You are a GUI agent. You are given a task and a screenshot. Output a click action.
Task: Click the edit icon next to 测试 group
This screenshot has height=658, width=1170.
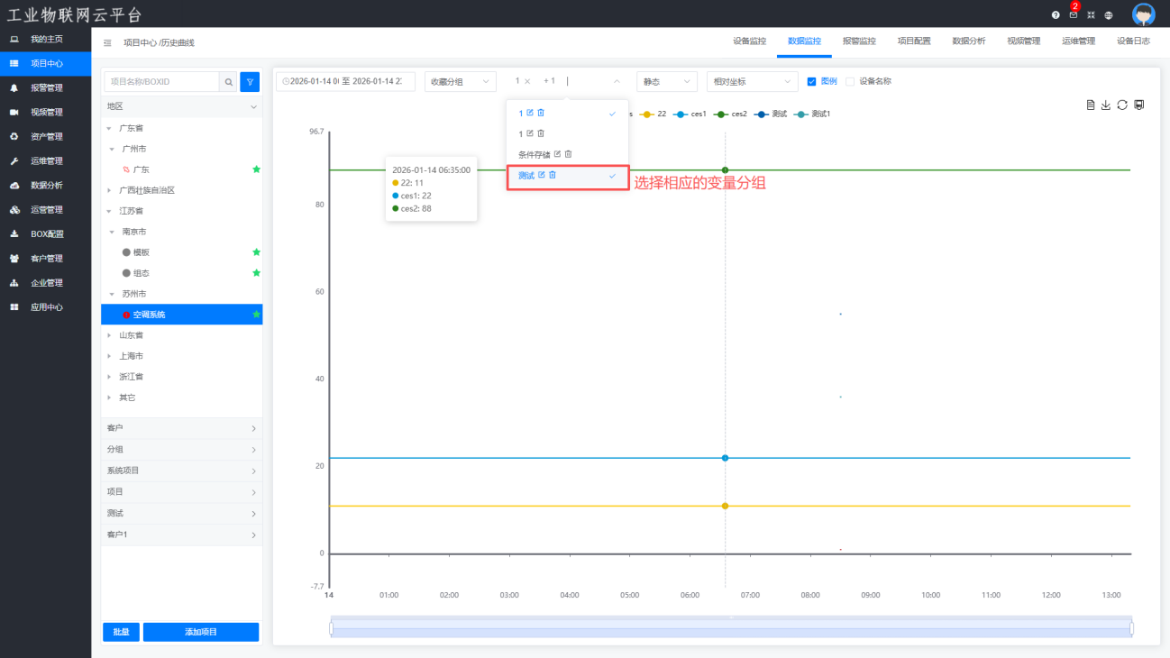point(542,175)
